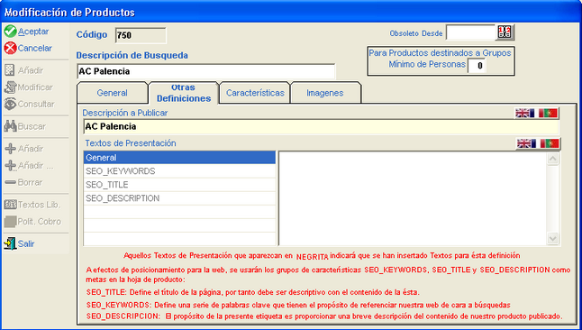Click the Modificar label in the sidebar
This screenshot has width=582, height=330.
click(x=35, y=87)
